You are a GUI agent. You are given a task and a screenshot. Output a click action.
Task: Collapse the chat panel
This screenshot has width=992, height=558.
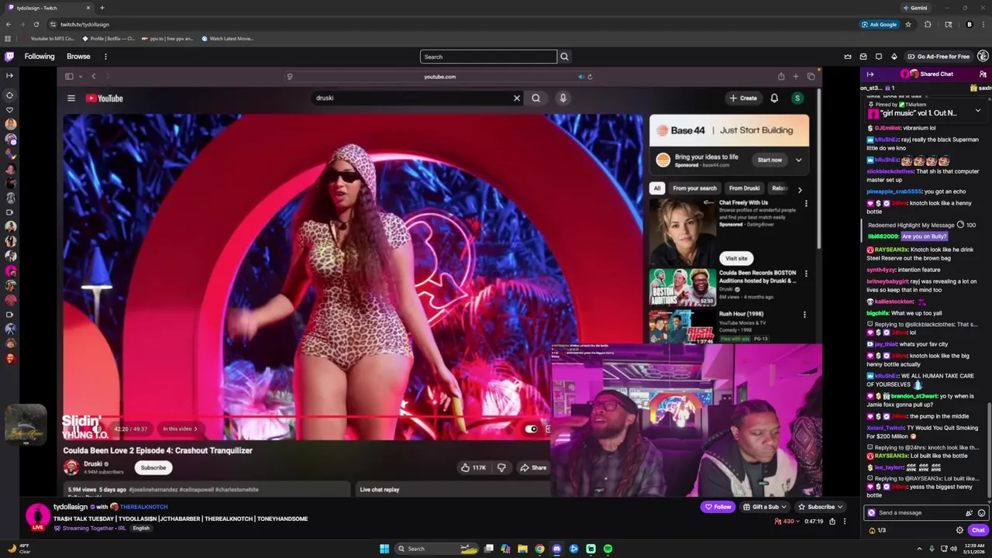[x=870, y=74]
